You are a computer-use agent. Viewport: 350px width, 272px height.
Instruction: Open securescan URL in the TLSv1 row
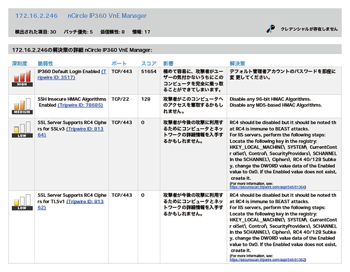click(267, 260)
